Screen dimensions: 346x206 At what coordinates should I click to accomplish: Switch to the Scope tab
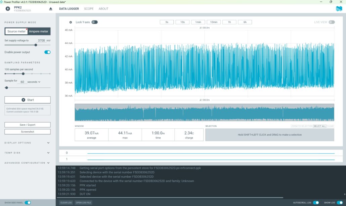click(89, 9)
